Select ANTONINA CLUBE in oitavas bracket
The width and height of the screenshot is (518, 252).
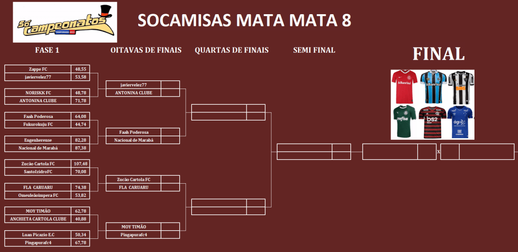(x=134, y=93)
